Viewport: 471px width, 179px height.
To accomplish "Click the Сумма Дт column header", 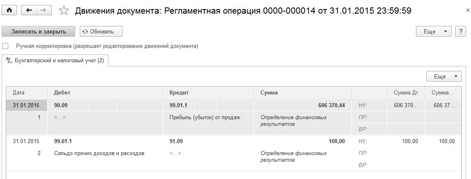I will (406, 93).
